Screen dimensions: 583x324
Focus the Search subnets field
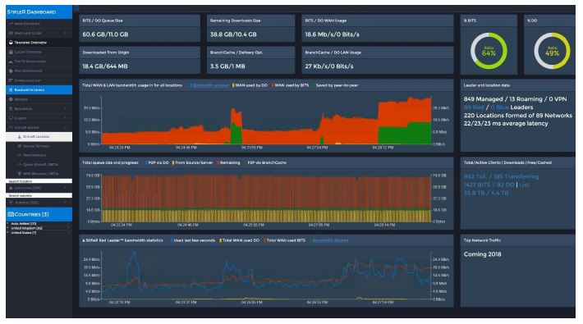coord(39,195)
